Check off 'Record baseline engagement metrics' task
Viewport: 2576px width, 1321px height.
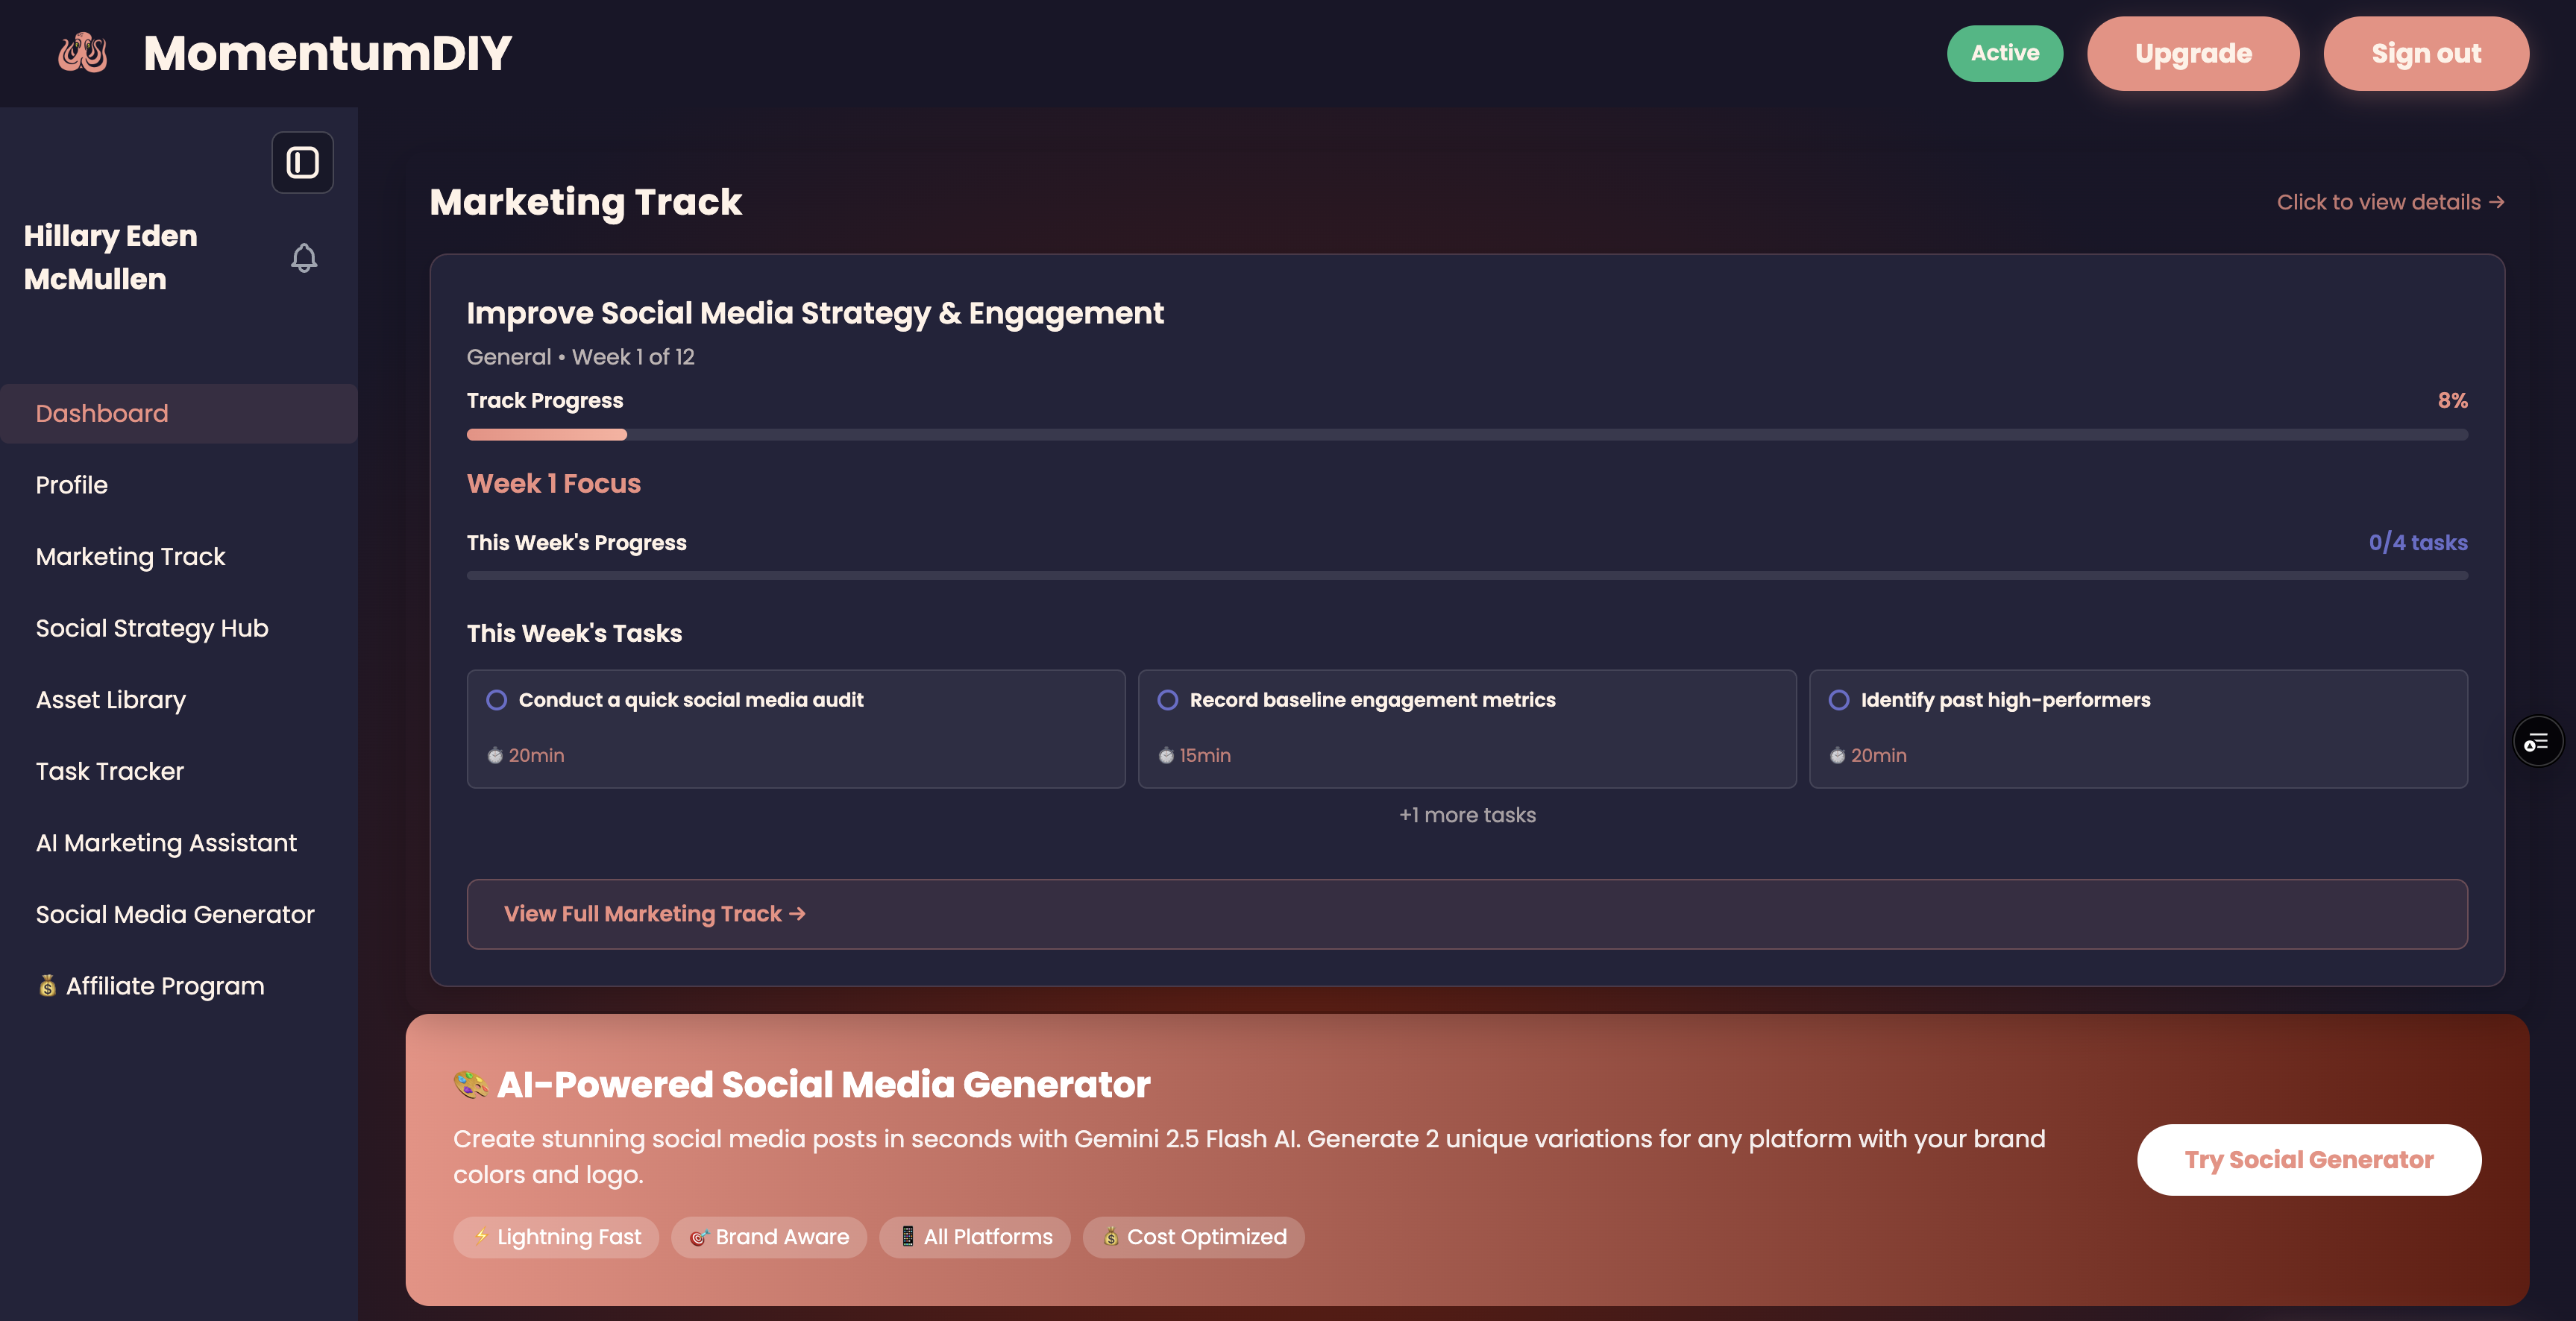(1167, 699)
